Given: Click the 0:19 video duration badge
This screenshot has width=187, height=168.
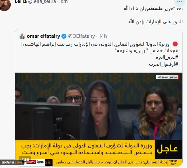Looking at the screenshot, I should coord(25,159).
